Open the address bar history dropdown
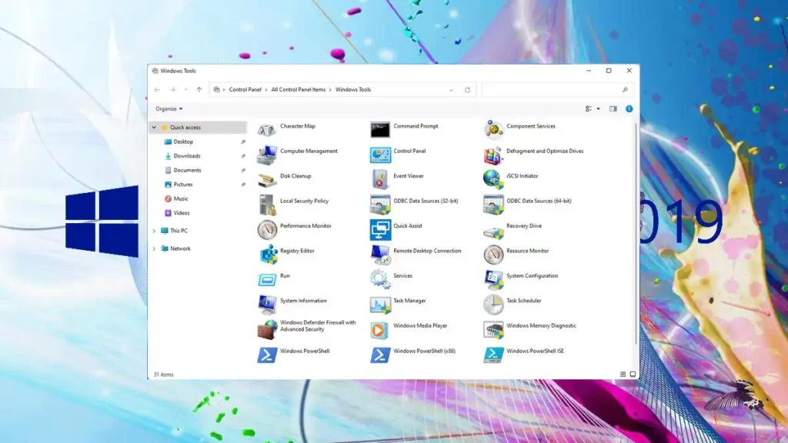 point(451,90)
